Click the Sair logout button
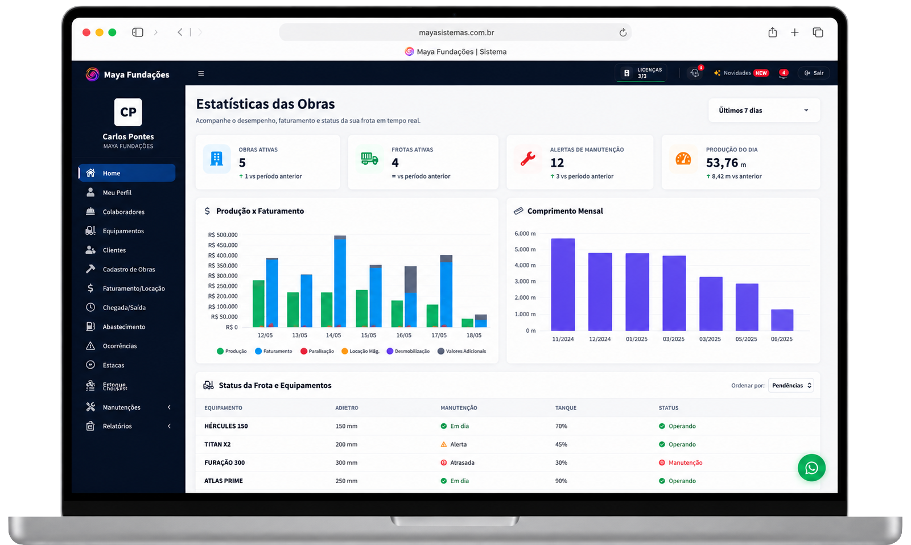Viewport: 911px width, 545px height. [x=814, y=73]
